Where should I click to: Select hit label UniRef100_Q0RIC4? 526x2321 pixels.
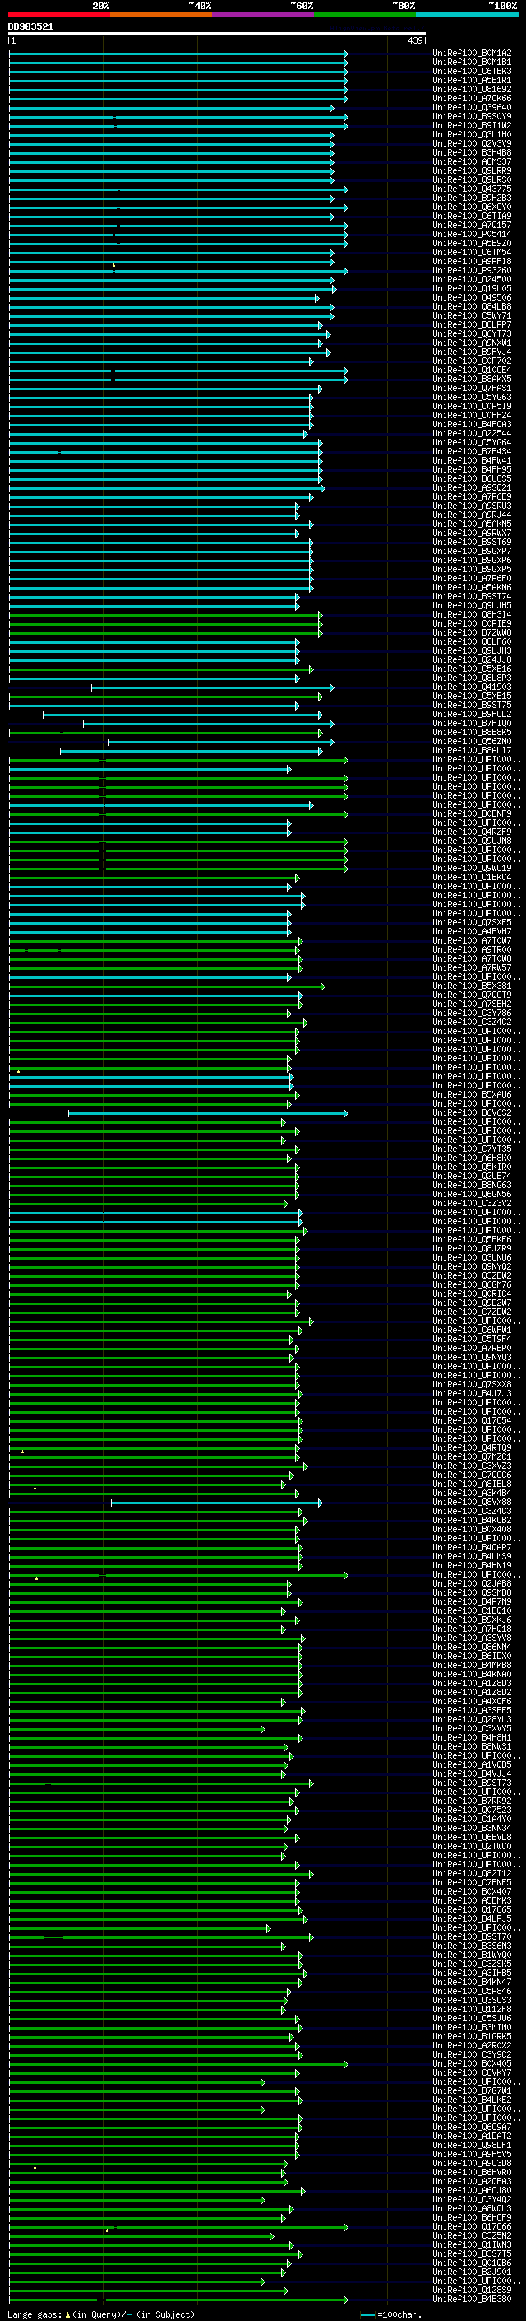click(472, 1293)
